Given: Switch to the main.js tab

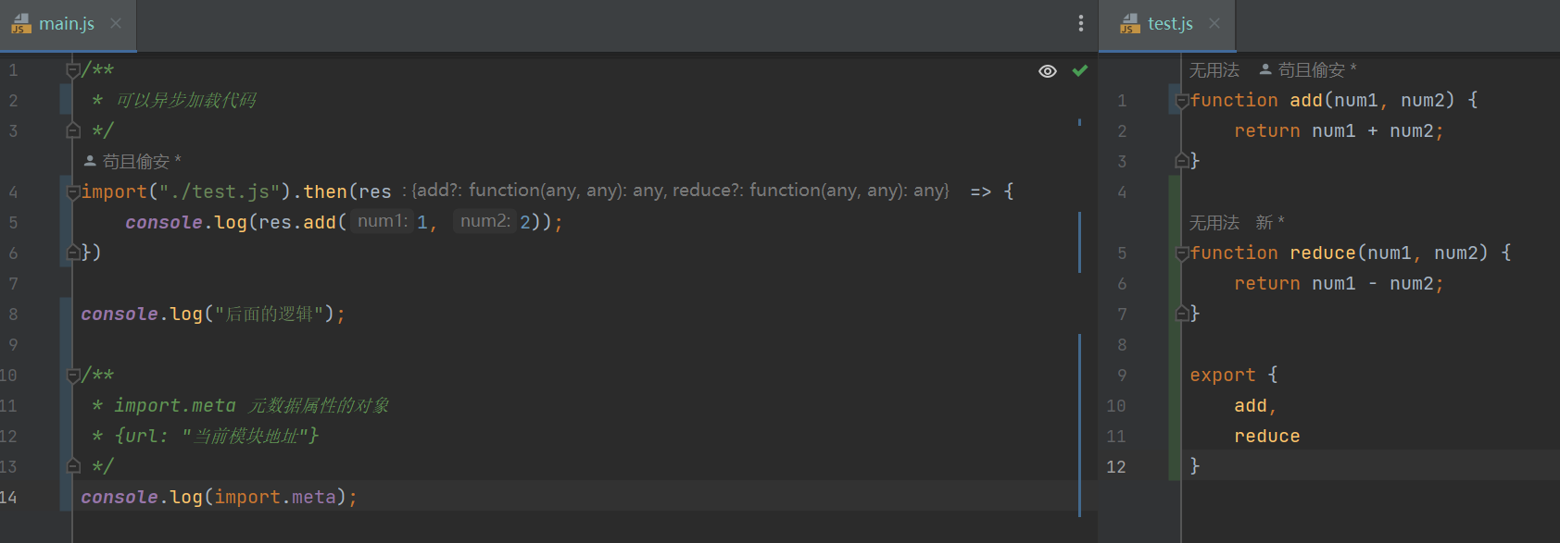Looking at the screenshot, I should point(67,24).
